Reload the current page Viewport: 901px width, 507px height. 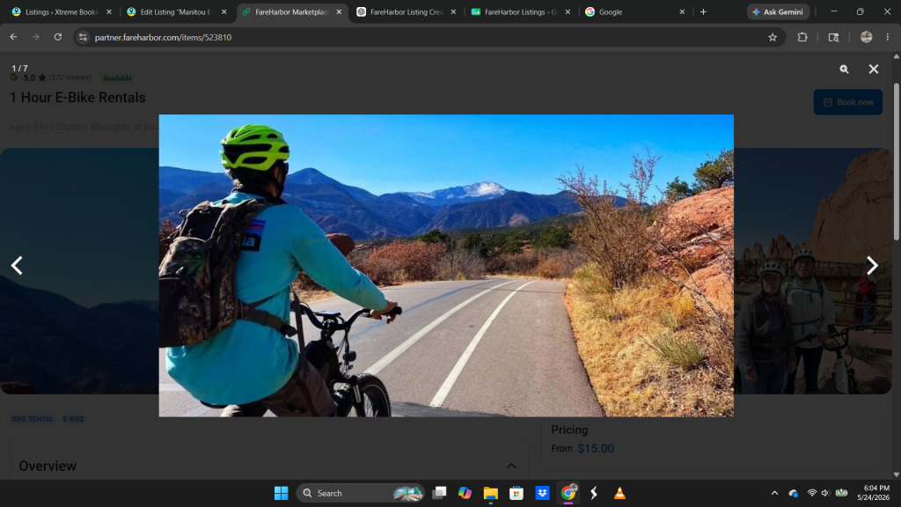(x=58, y=37)
